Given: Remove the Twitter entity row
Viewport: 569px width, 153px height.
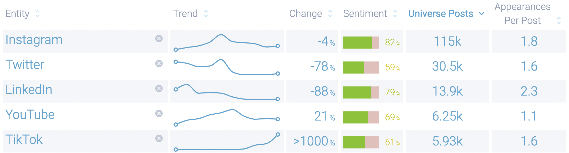Looking at the screenshot, I should [159, 64].
